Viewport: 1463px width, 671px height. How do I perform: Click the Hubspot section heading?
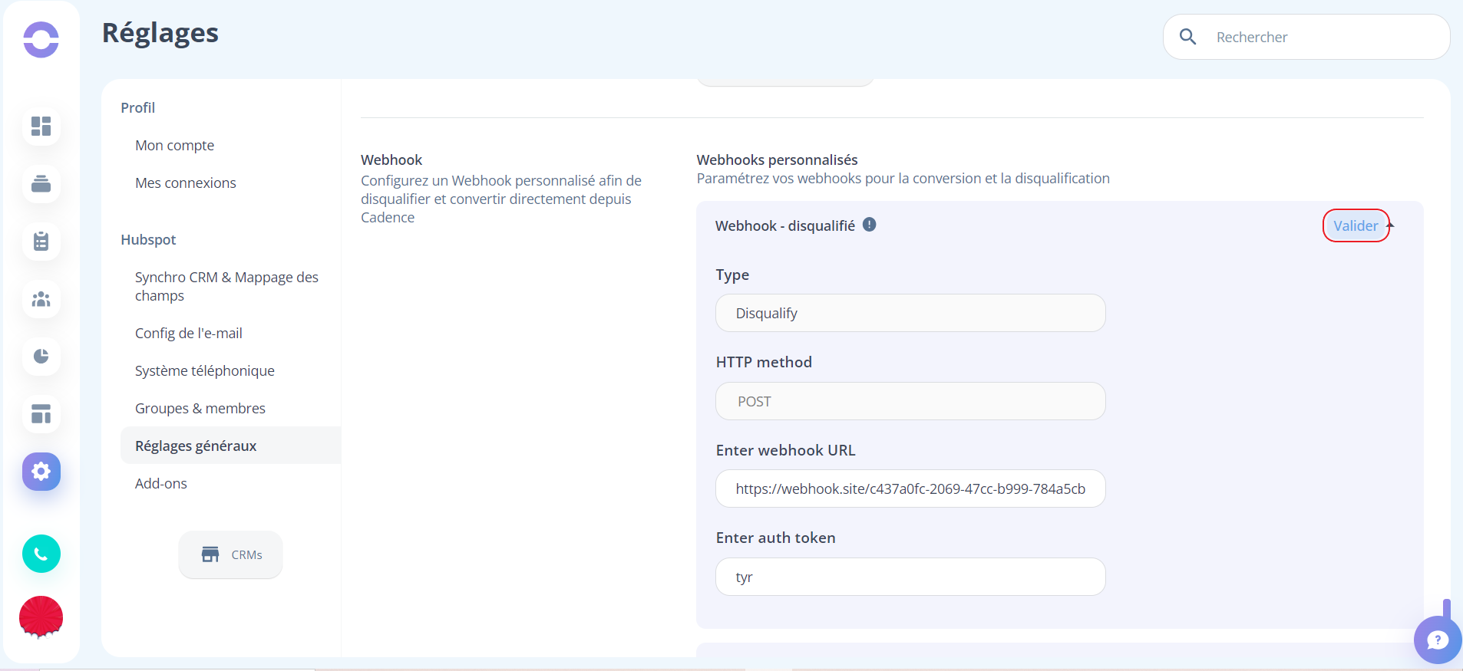[148, 239]
